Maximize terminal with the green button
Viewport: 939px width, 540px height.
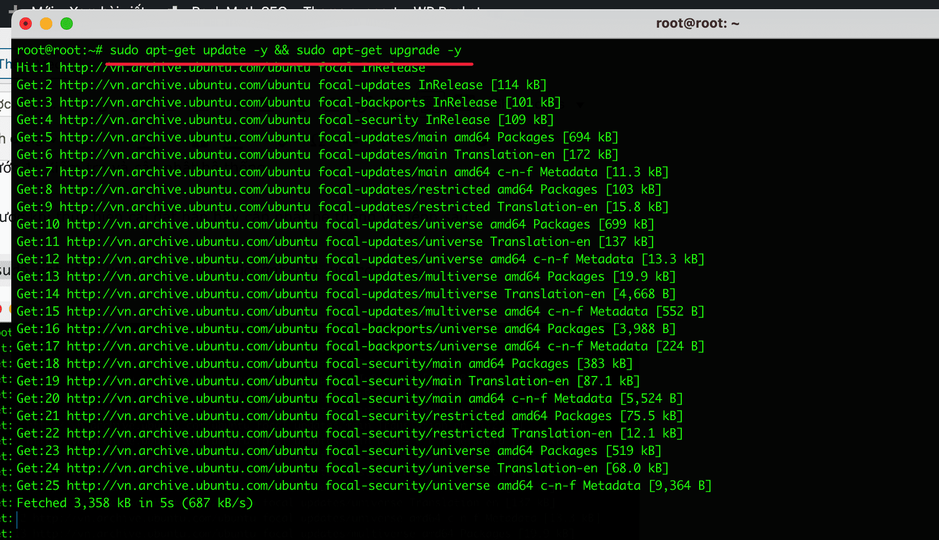coord(67,24)
